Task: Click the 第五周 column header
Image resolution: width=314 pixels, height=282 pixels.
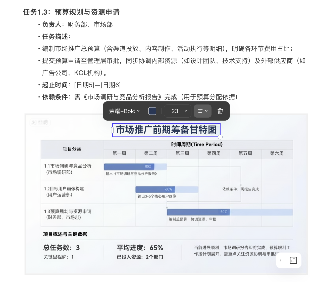Action: pos(245,153)
